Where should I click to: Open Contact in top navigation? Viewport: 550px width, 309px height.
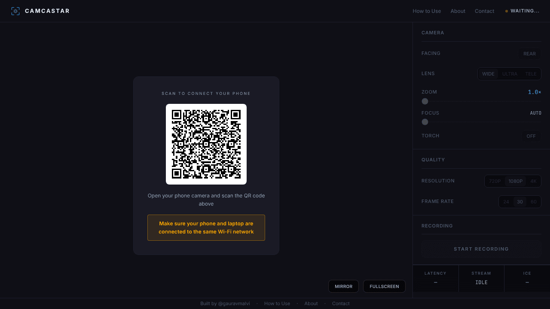[x=484, y=11]
